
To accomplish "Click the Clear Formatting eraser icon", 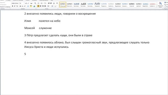I will 35,3.
